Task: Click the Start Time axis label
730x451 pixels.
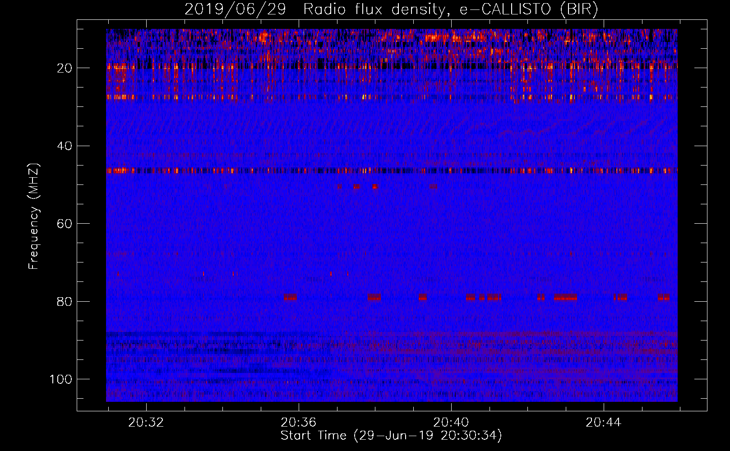Action: point(391,436)
